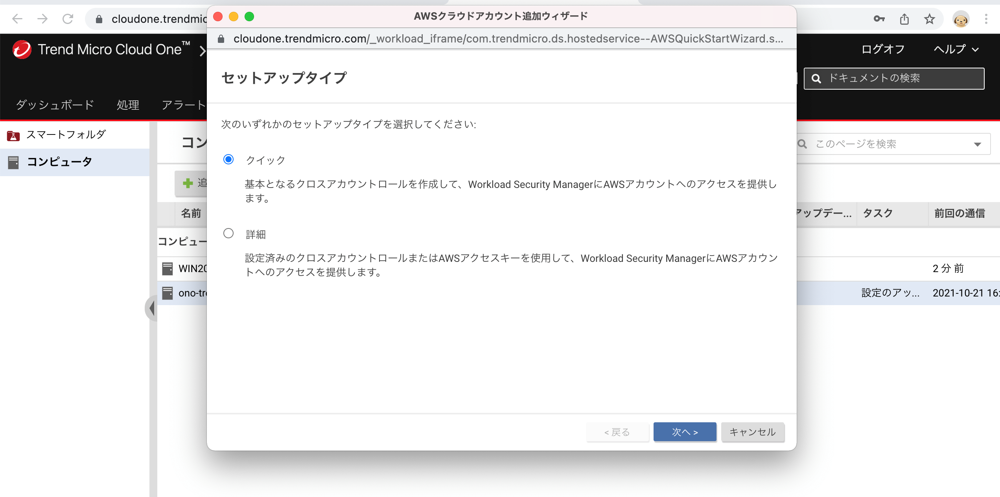Open the password key icon in address bar

tap(879, 18)
